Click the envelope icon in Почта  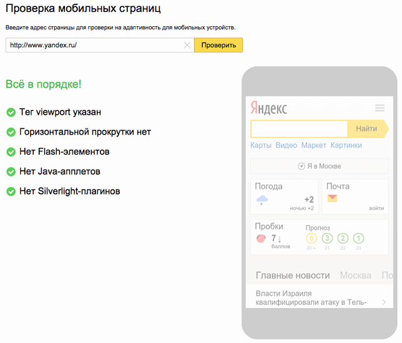(x=332, y=198)
